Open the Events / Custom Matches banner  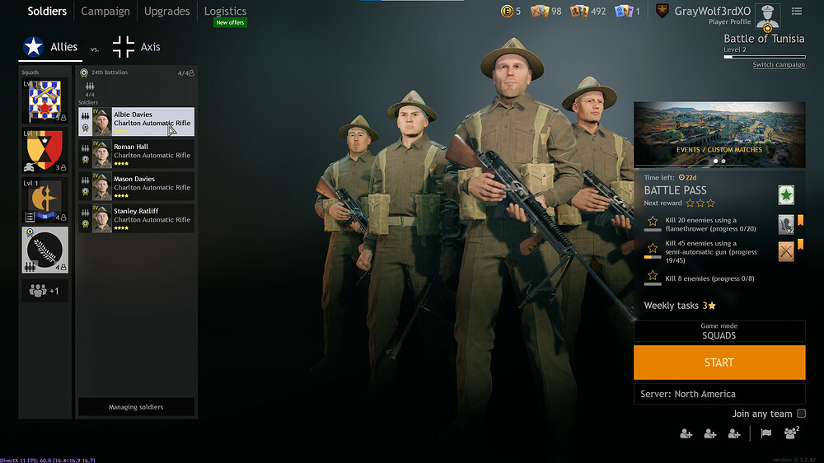pyautogui.click(x=719, y=134)
